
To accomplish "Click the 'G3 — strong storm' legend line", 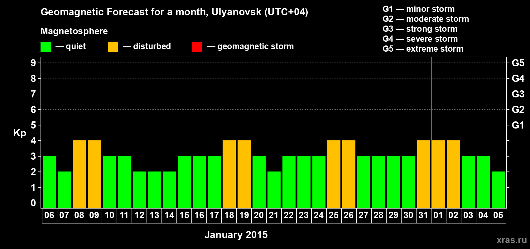I will (x=420, y=29).
